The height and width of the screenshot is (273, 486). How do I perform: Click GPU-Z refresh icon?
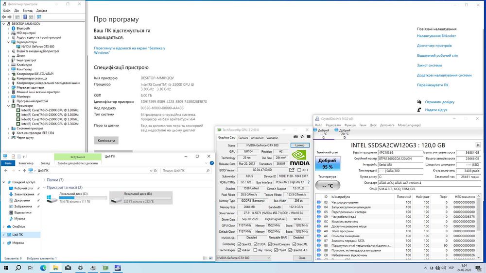pyautogui.click(x=302, y=136)
